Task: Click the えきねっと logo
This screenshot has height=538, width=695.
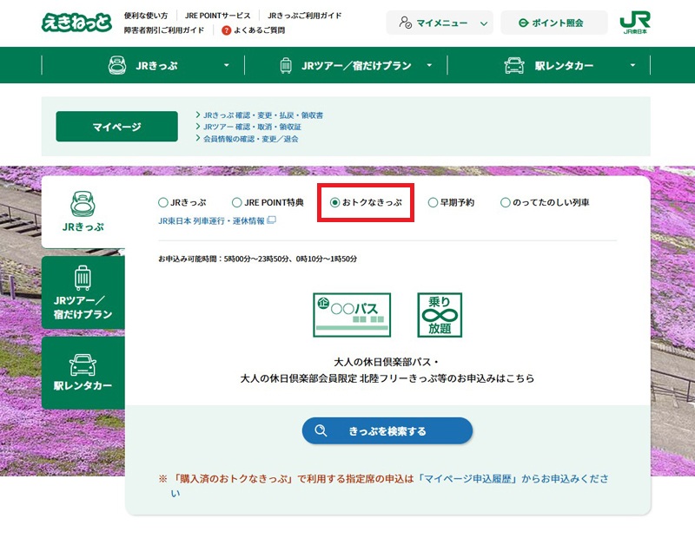Action: click(x=76, y=23)
